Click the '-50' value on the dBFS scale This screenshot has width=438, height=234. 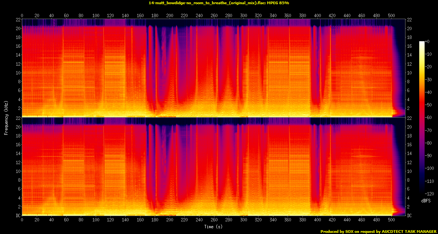428,105
